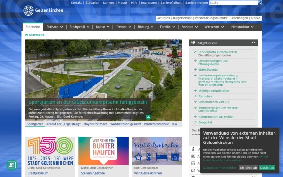Open the BÜRGERcenter link

(208, 70)
